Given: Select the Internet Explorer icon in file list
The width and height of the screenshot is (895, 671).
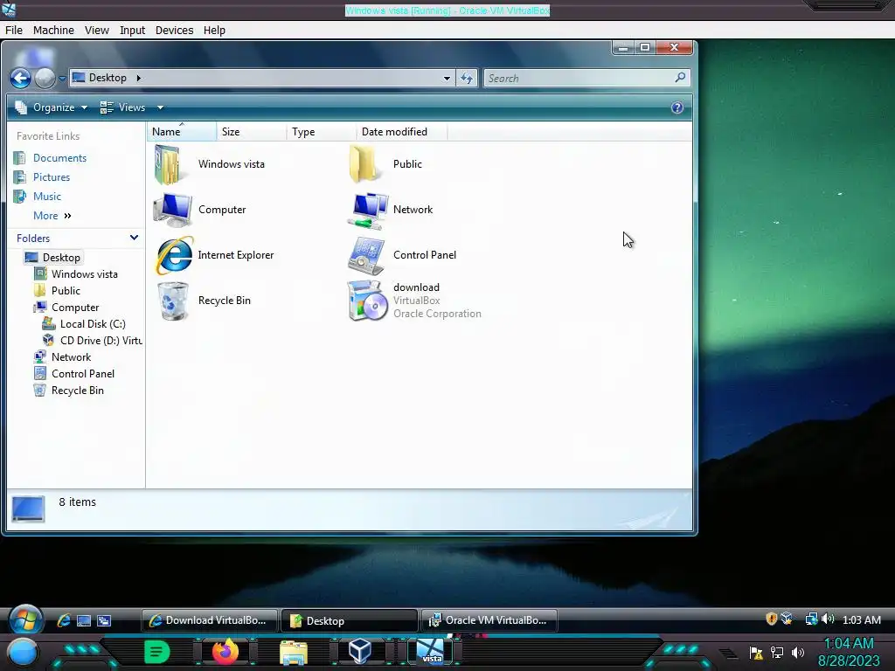Looking at the screenshot, I should tap(174, 255).
